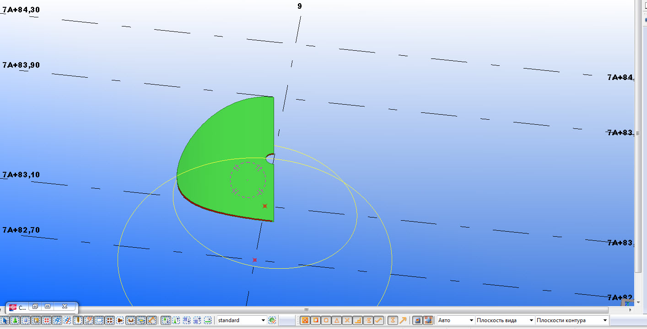Open the Плоскость вида dropdown
Image resolution: width=647 pixels, height=329 pixels.
click(x=531, y=320)
